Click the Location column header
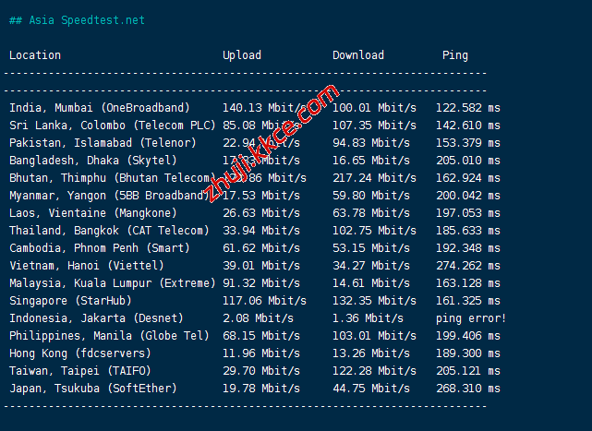This screenshot has height=431, width=592. (x=35, y=55)
